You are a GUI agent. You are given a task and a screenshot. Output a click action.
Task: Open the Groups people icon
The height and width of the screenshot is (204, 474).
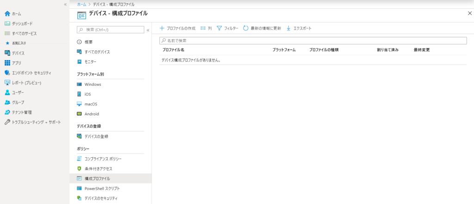click(x=7, y=102)
